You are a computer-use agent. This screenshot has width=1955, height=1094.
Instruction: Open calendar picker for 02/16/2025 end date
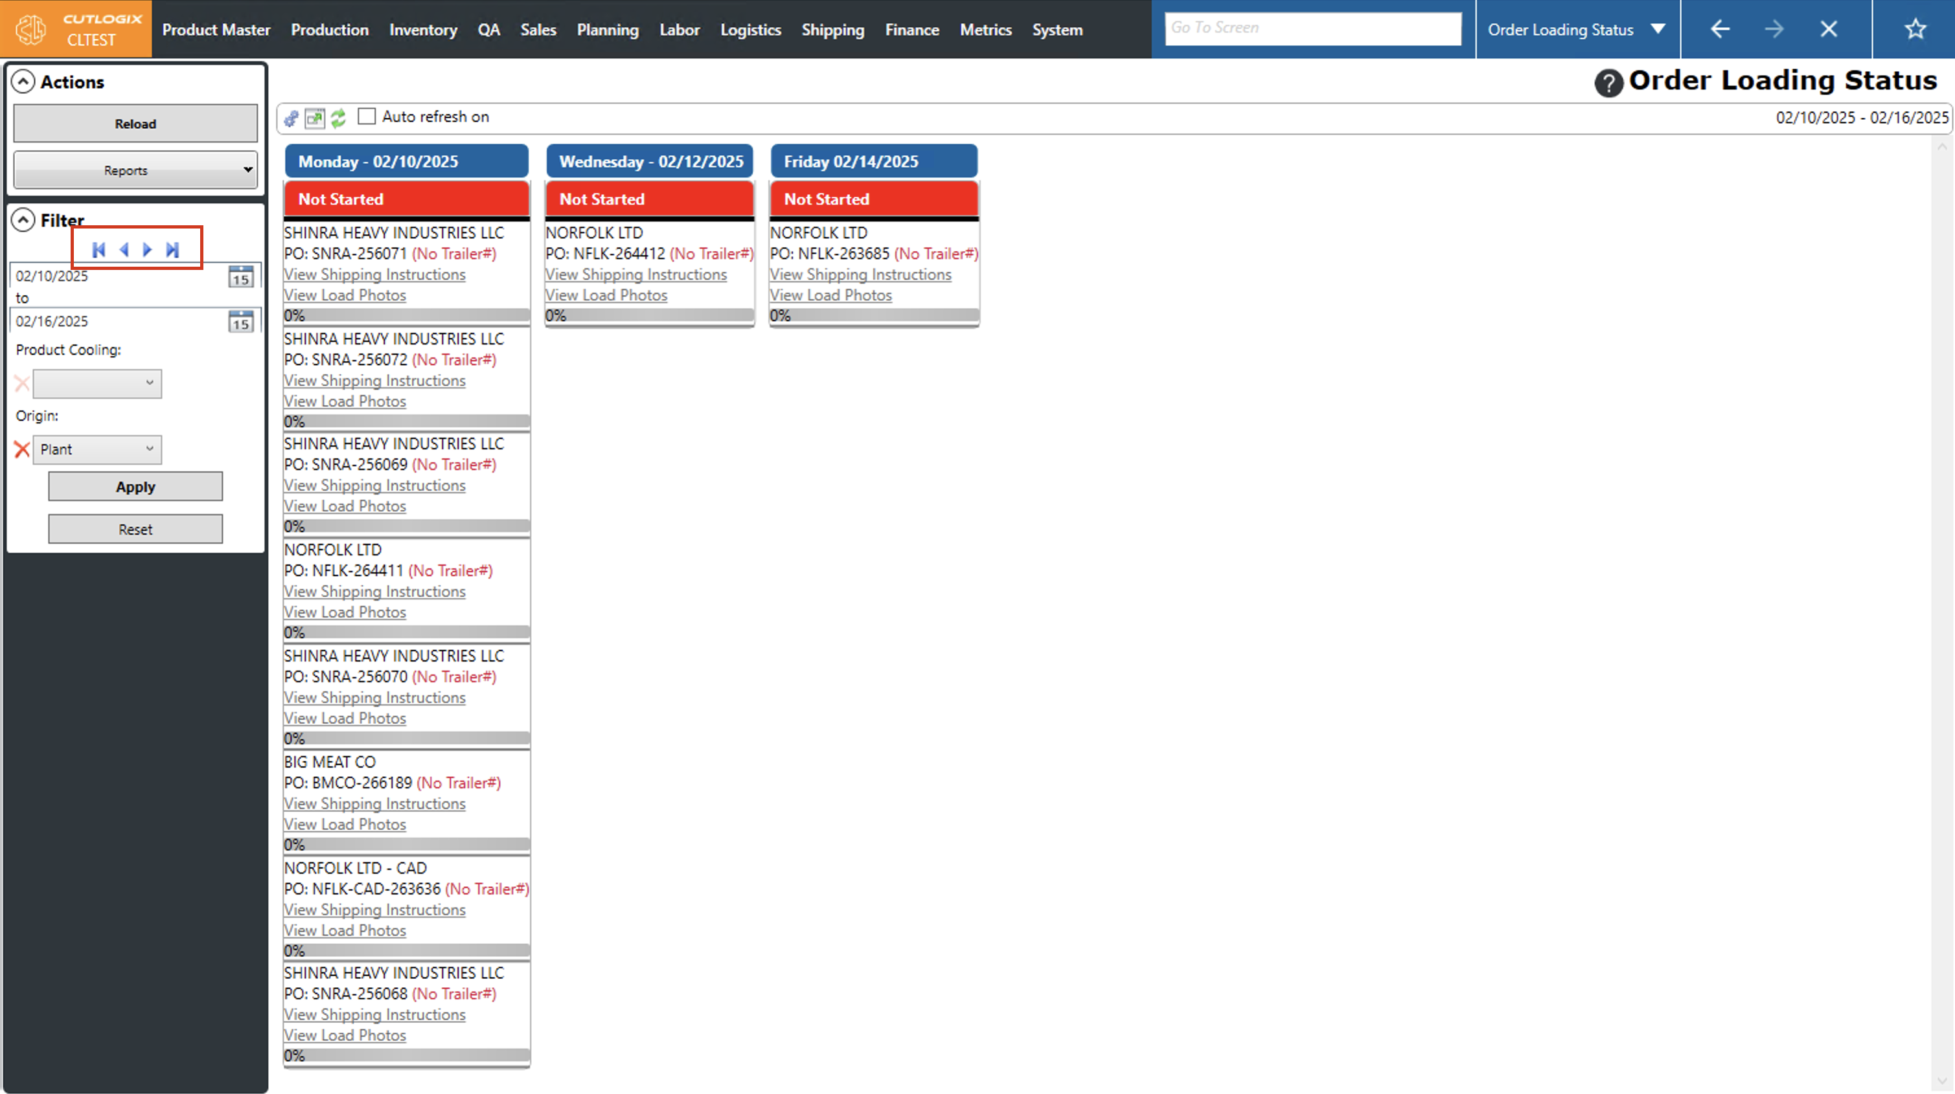coord(240,322)
